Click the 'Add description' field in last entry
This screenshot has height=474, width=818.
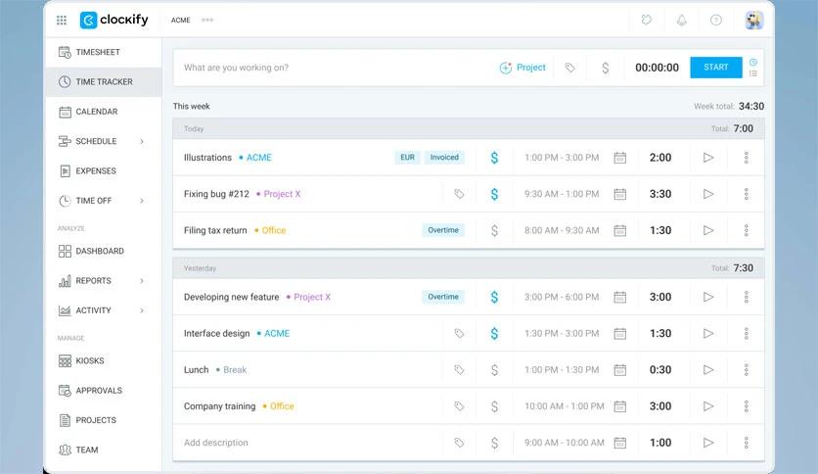[x=216, y=443]
